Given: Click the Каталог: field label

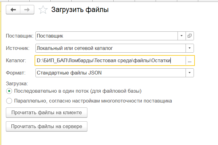Looking at the screenshot, I should coord(16,61).
